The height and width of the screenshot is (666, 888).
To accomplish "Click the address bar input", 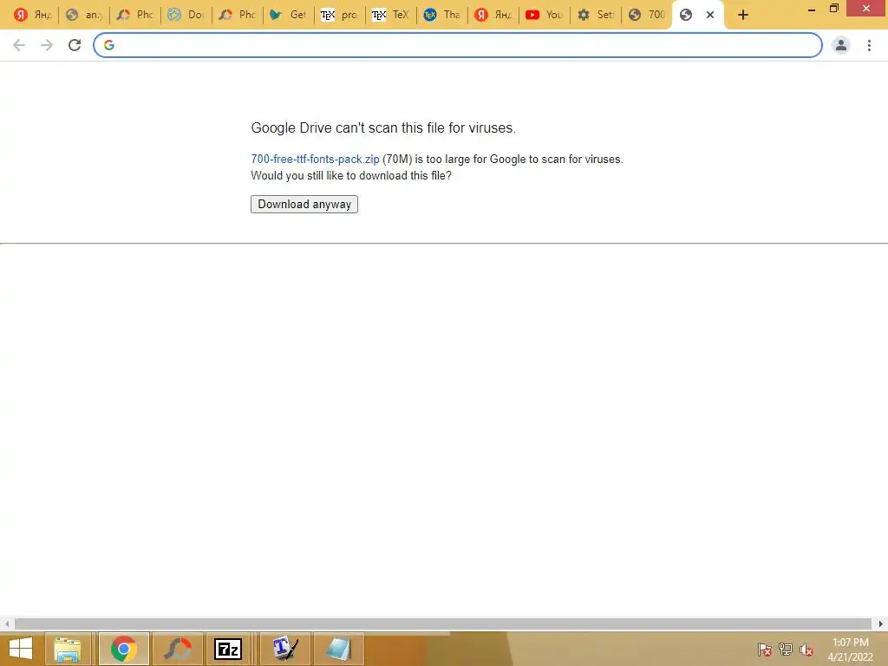I will tap(458, 45).
